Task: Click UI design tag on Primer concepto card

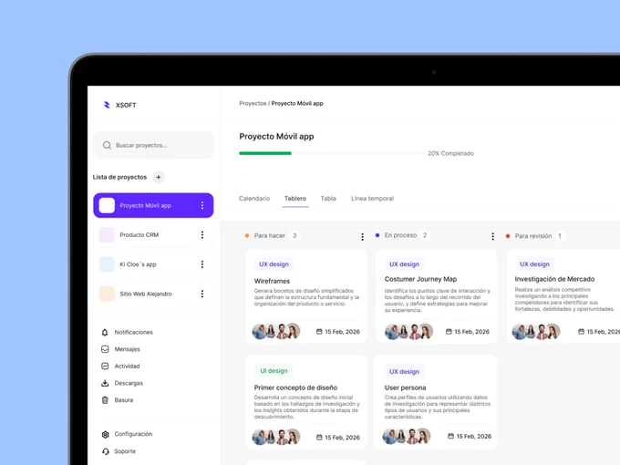Action: click(x=274, y=371)
